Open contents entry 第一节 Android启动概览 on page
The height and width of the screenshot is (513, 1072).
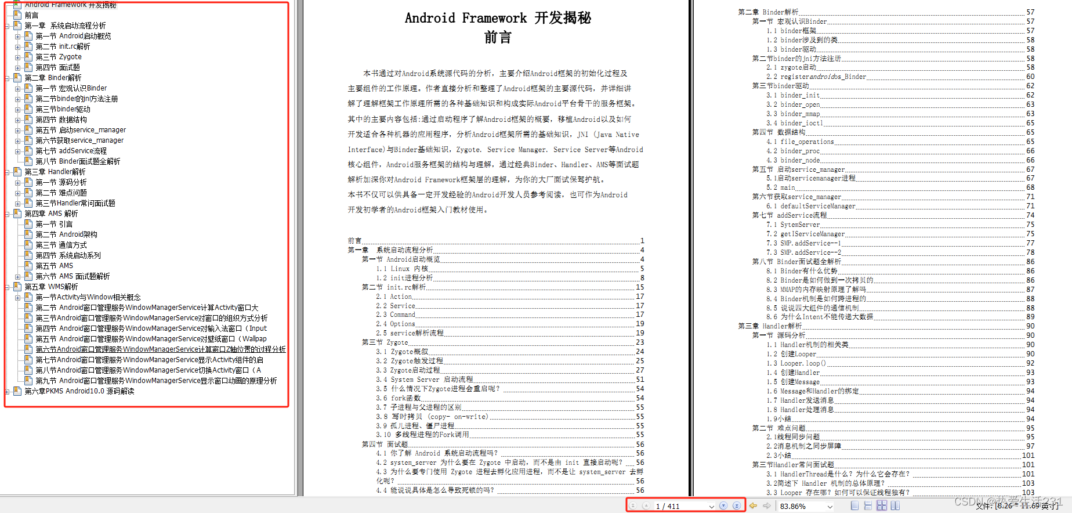click(401, 259)
